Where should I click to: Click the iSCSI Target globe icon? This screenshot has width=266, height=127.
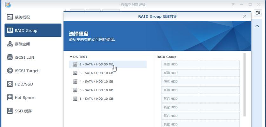click(x=10, y=70)
